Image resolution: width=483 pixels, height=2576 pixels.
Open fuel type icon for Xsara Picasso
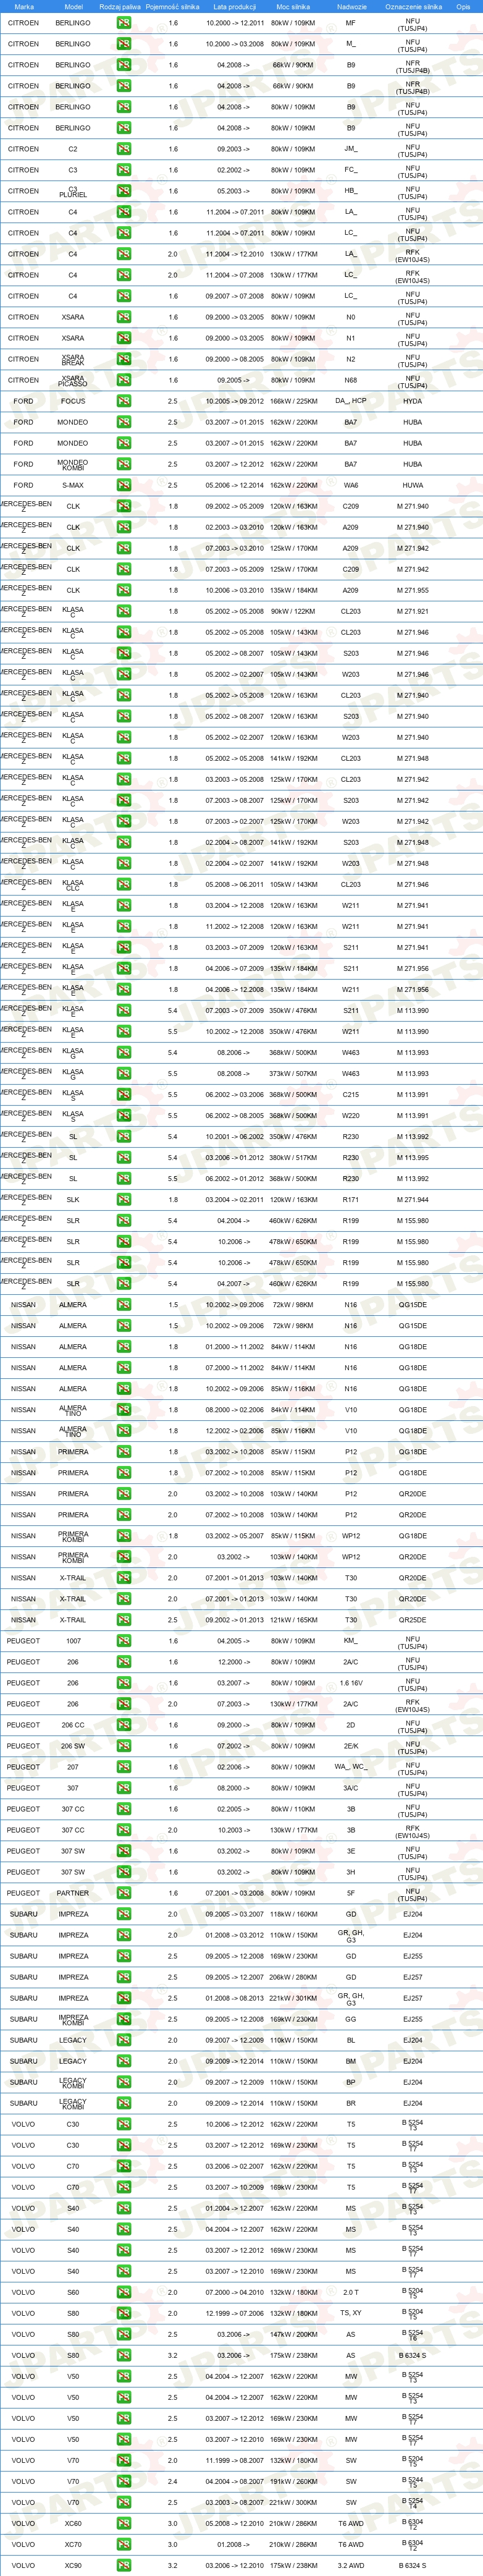[123, 380]
